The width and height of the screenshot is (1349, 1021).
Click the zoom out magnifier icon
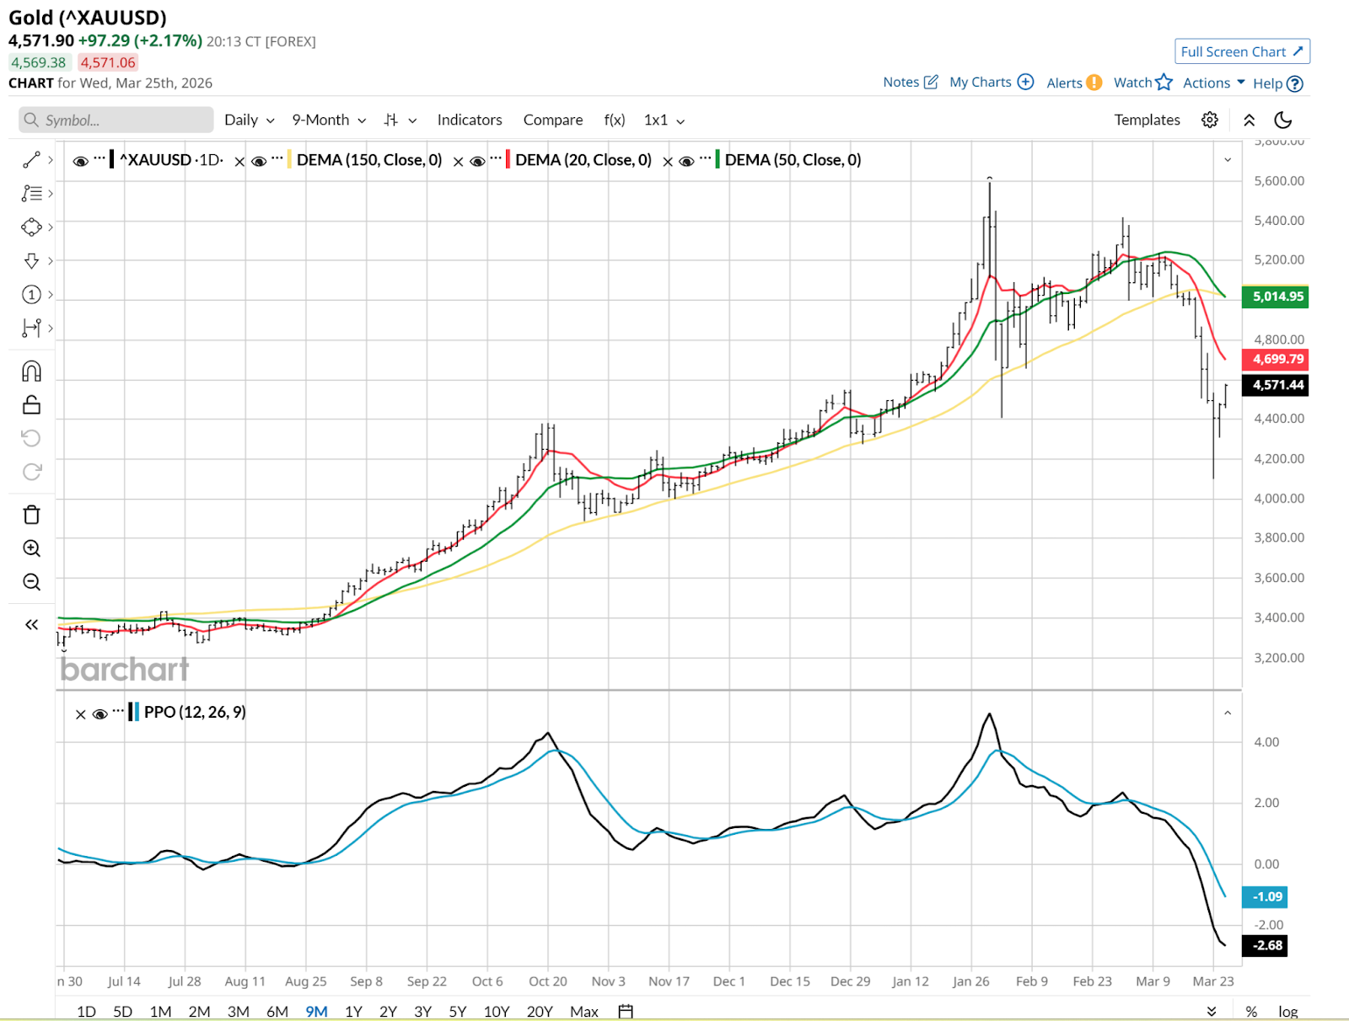[x=31, y=582]
